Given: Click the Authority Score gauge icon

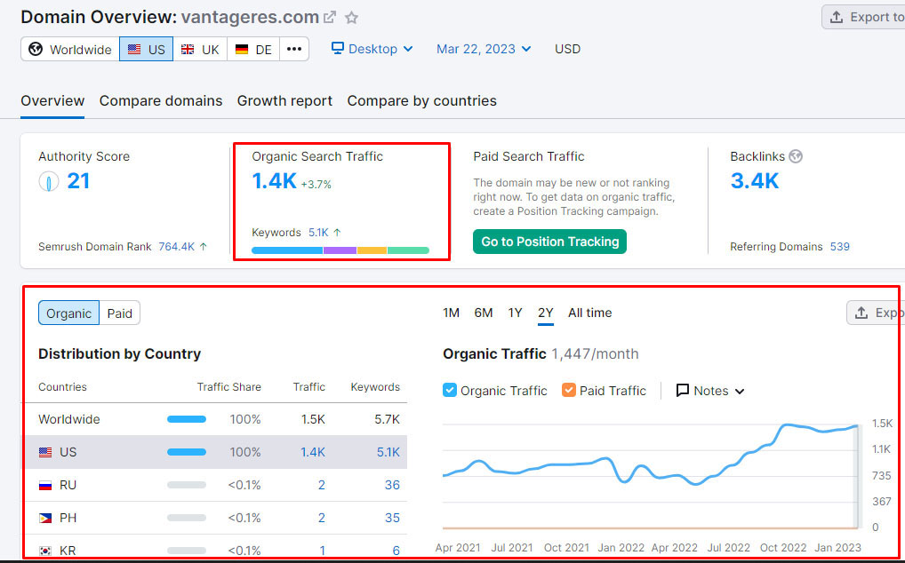Looking at the screenshot, I should tap(48, 182).
